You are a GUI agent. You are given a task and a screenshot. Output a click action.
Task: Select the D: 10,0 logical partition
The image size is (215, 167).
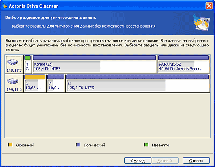point(56,83)
